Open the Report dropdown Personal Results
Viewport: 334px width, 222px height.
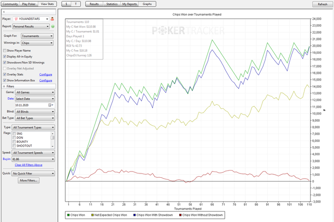(x=31, y=26)
